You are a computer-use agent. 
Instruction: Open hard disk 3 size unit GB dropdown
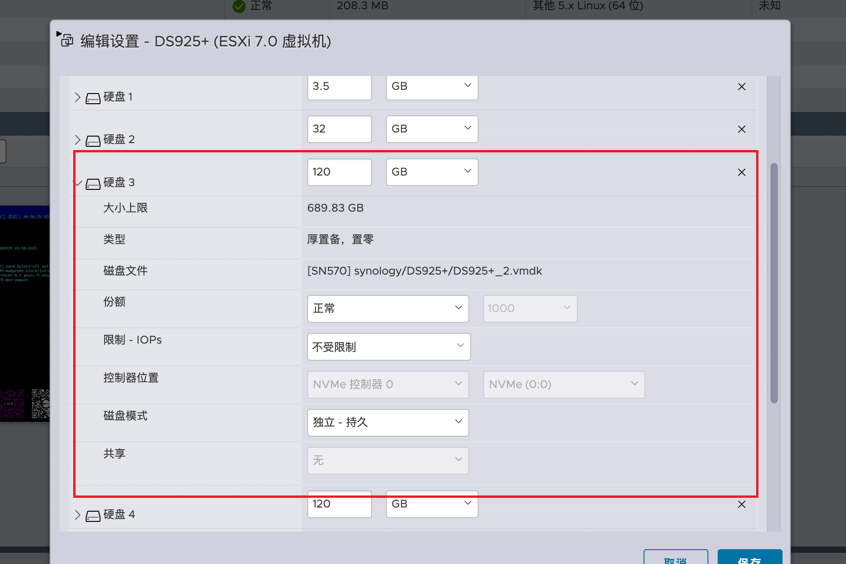(x=432, y=172)
